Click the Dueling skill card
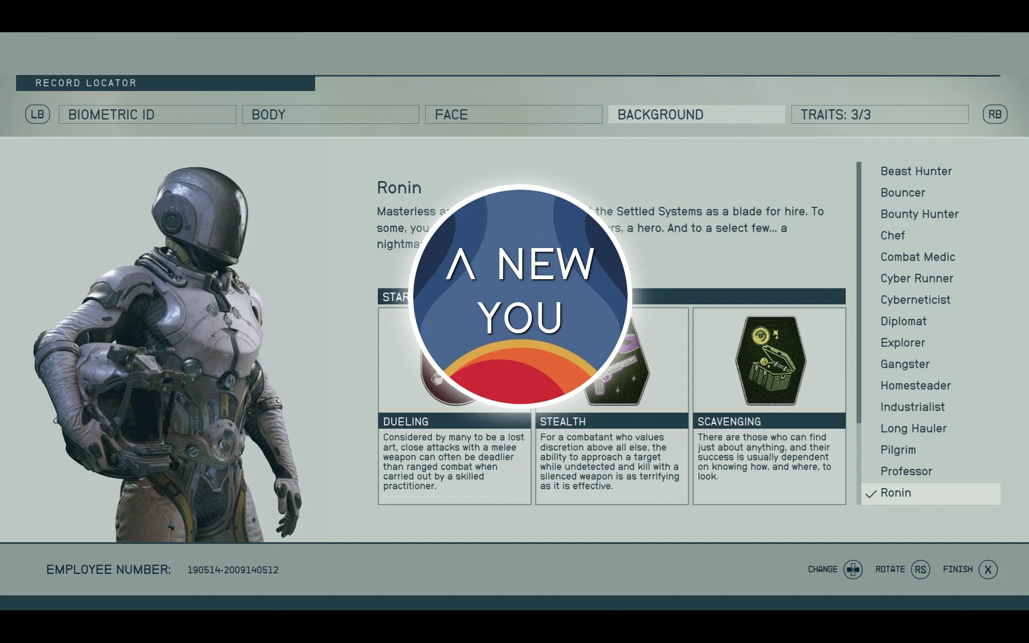The height and width of the screenshot is (643, 1029). [x=454, y=461]
